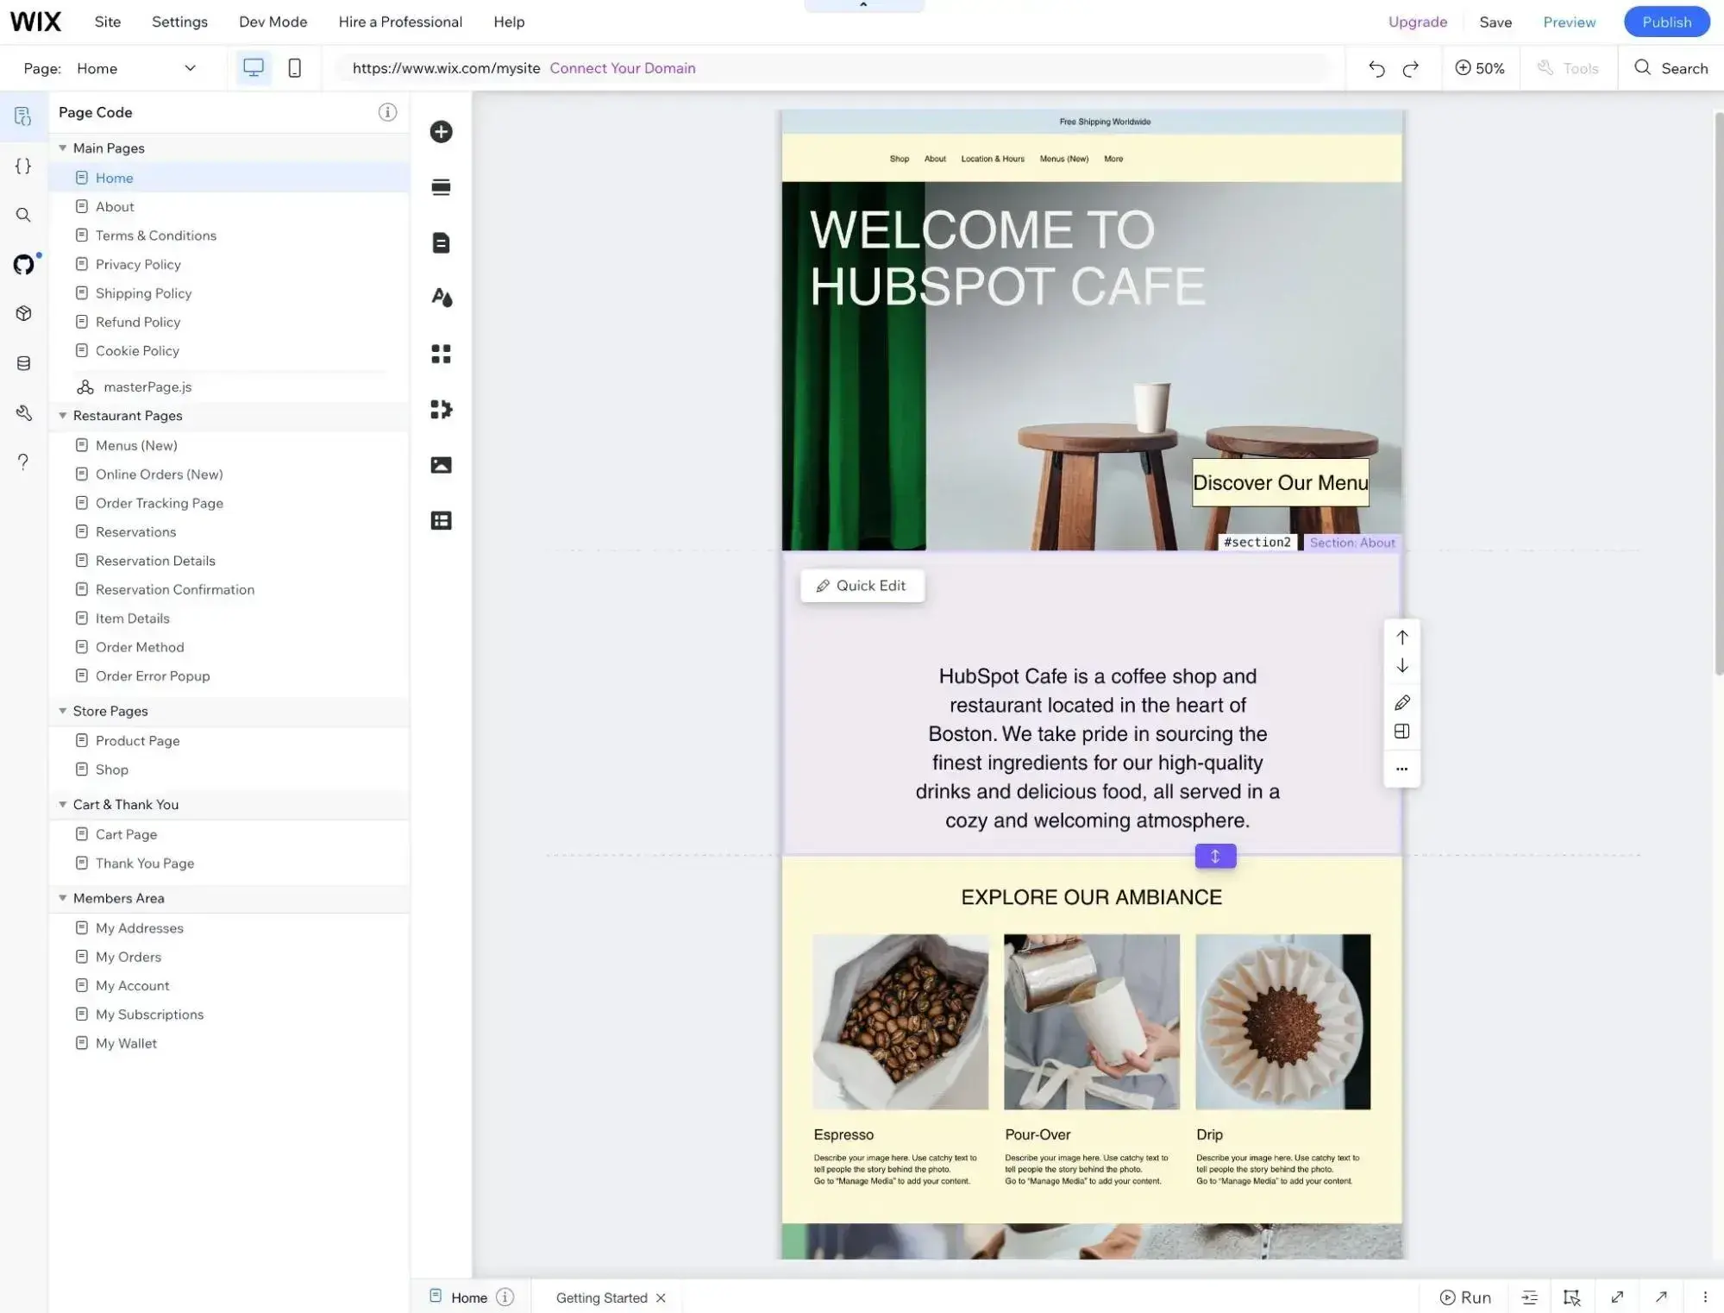Adjust the 50% zoom level control
Screen dimensions: 1724x1313
[x=1480, y=68]
